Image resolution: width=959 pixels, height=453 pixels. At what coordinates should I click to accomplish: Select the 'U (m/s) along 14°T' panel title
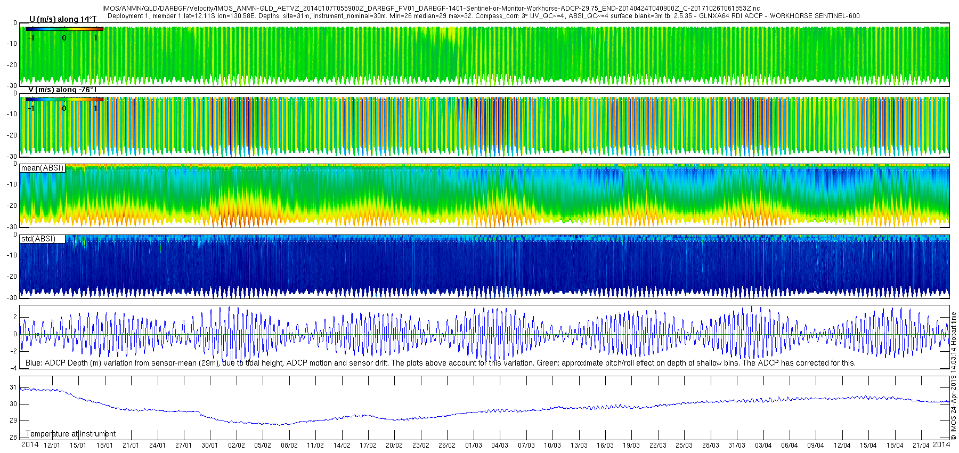pyautogui.click(x=63, y=19)
